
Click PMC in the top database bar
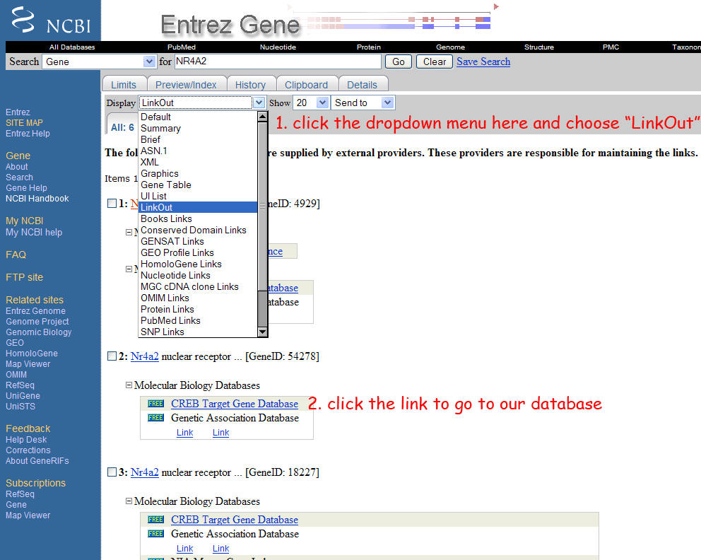click(x=611, y=47)
